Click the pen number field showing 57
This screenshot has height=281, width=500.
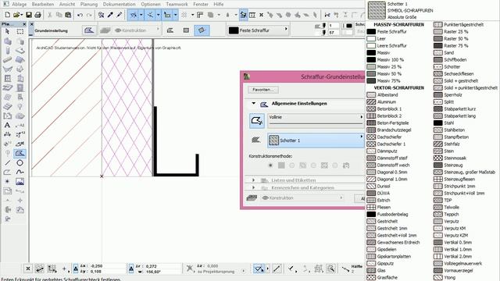click(334, 33)
